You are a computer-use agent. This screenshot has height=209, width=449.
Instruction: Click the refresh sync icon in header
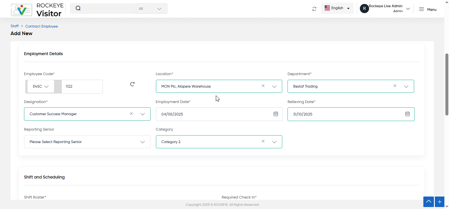click(314, 9)
